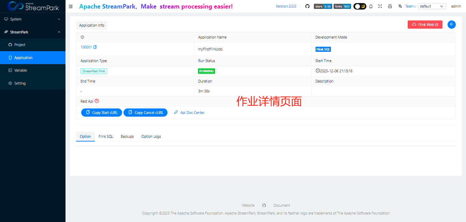Select Variable in the sidebar

[20, 70]
